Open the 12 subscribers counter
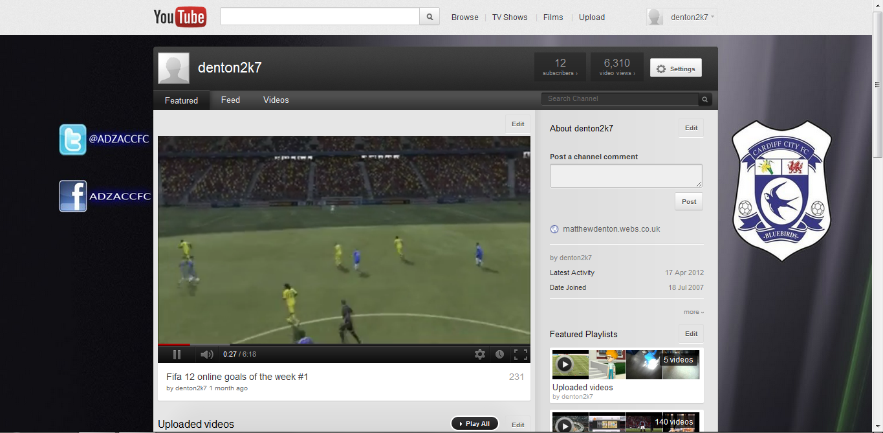Viewport: 883px width, 433px height. 560,67
